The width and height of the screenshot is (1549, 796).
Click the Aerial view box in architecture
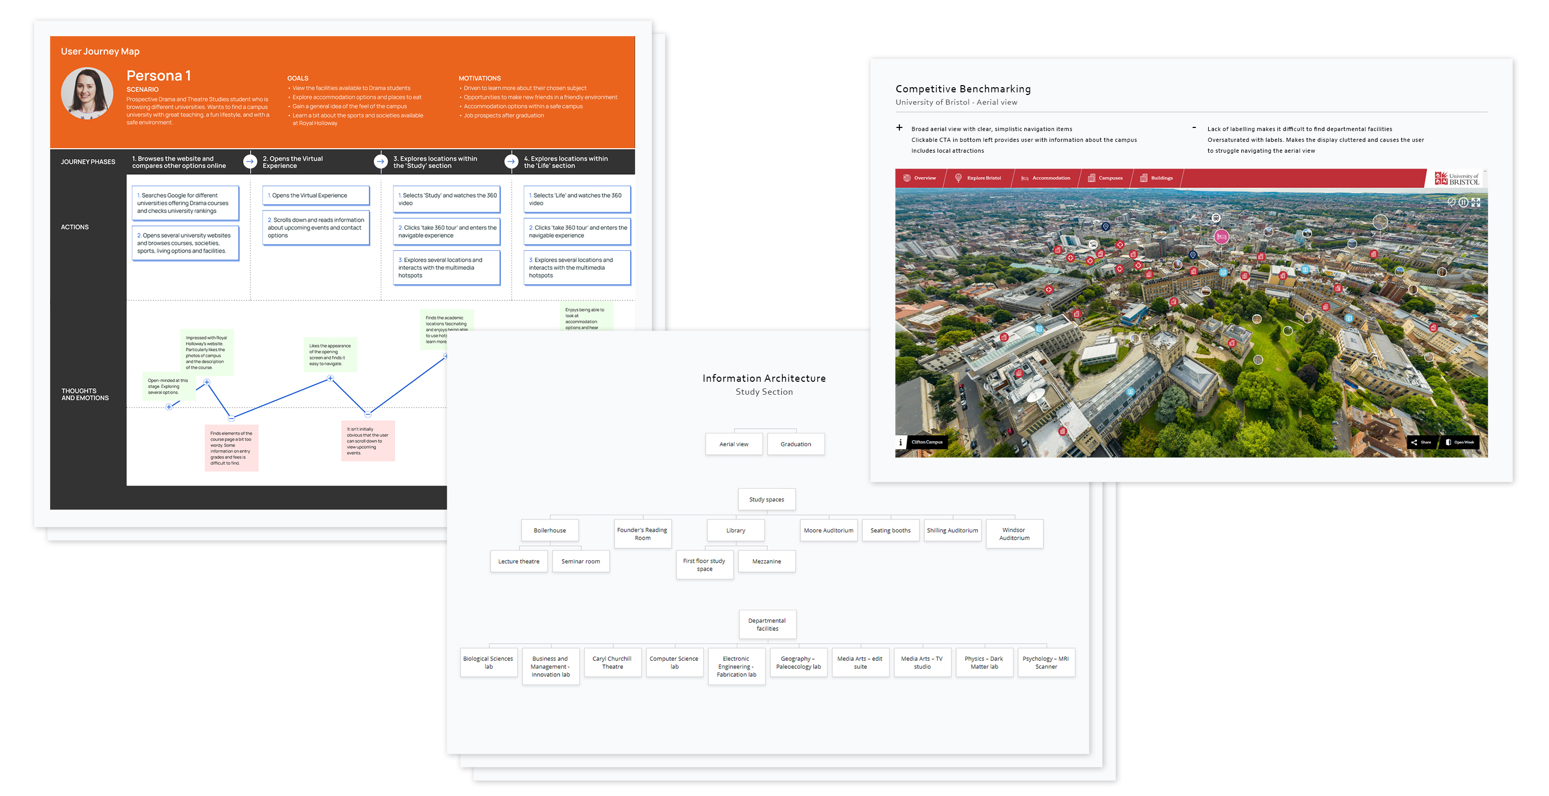[x=734, y=444]
